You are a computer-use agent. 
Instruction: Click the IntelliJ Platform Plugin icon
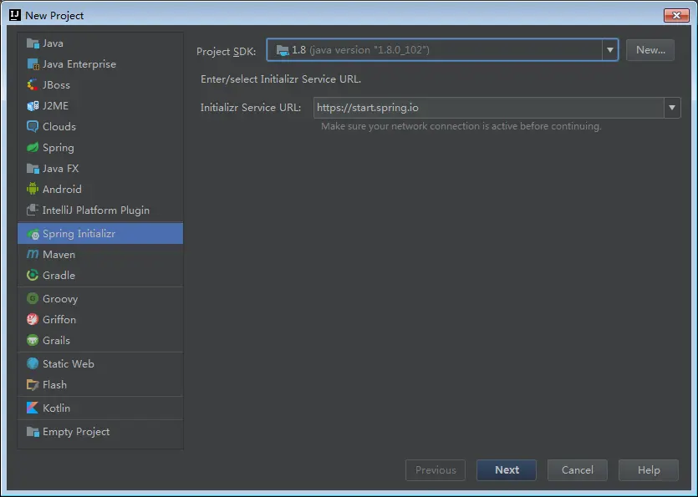point(33,210)
